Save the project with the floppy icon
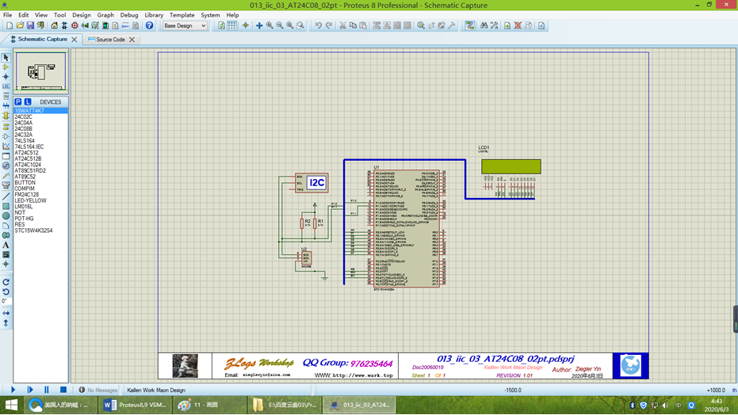738x415 pixels. click(x=30, y=25)
